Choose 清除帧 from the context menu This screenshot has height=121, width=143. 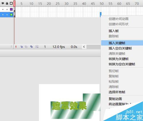point(114,87)
